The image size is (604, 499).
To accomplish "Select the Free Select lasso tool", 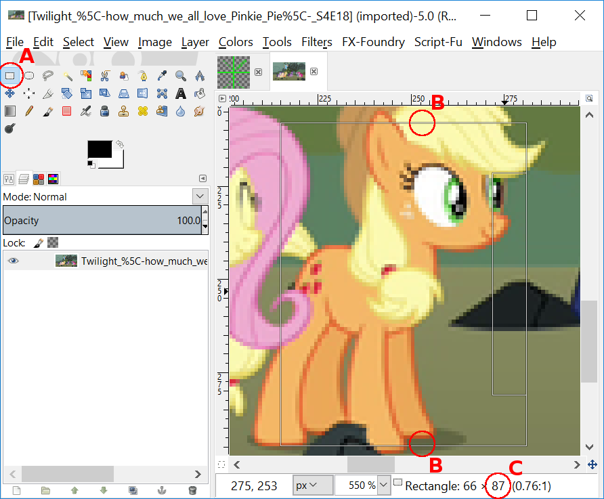I will point(48,75).
